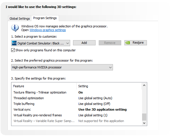Select the Program Settings tab
Screen dimensions: 184x136
(45, 18)
